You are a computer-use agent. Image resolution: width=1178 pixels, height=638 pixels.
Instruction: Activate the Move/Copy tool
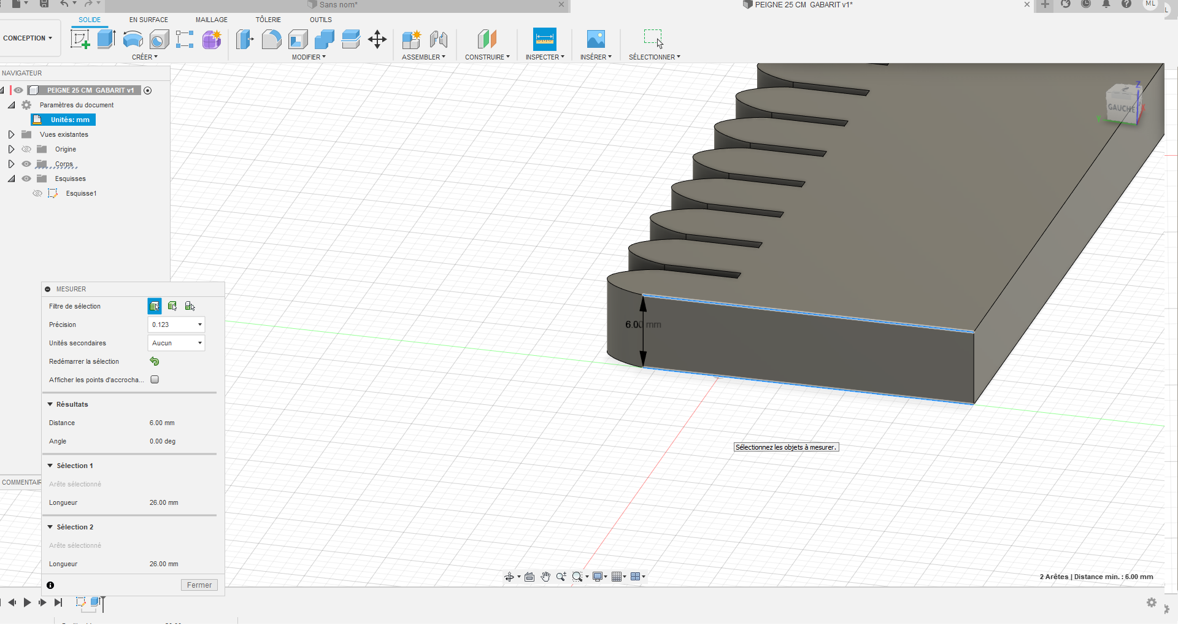pyautogui.click(x=377, y=40)
